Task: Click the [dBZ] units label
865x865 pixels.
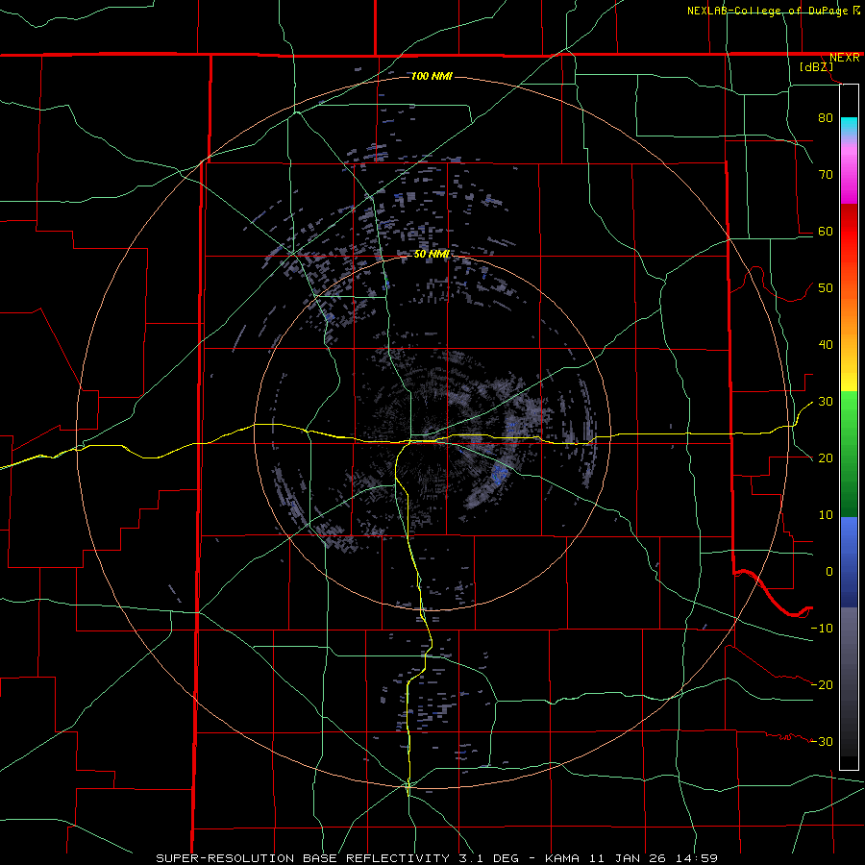Action: (x=816, y=67)
